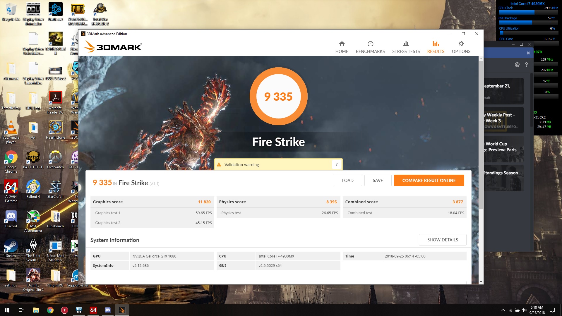Select the Results tab
Image resolution: width=562 pixels, height=316 pixels.
click(x=436, y=47)
